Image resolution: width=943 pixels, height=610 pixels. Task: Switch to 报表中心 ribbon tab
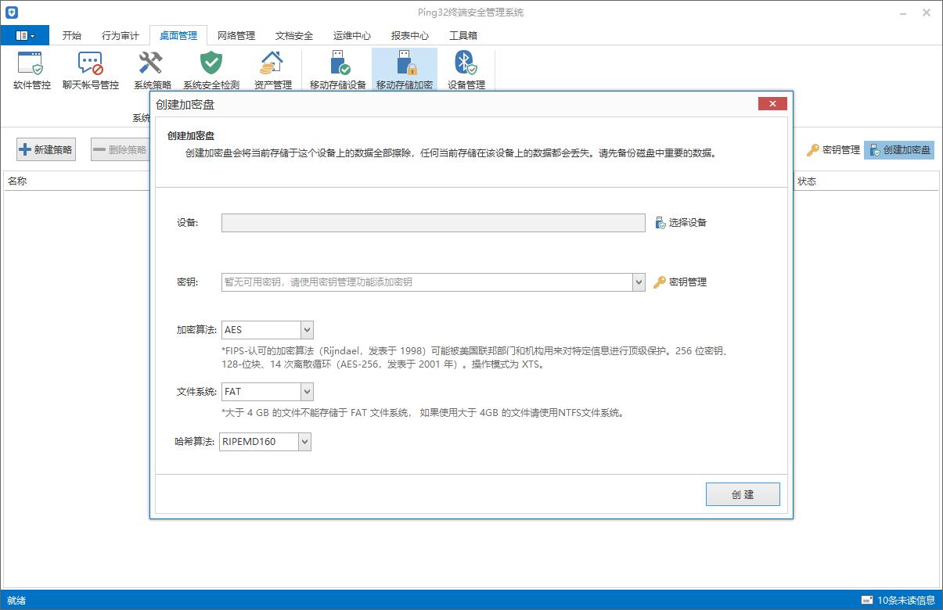[x=410, y=36]
